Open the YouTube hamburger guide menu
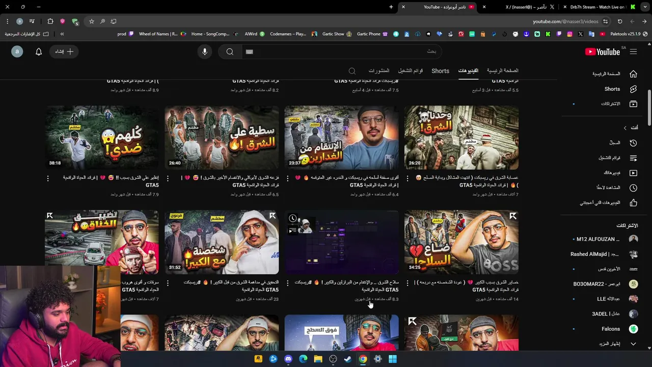The height and width of the screenshot is (367, 652). point(633,51)
